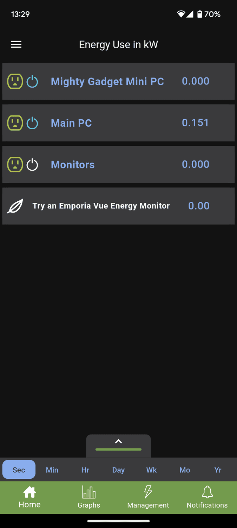Choose the Wk time range
The width and height of the screenshot is (237, 528).
(x=151, y=470)
